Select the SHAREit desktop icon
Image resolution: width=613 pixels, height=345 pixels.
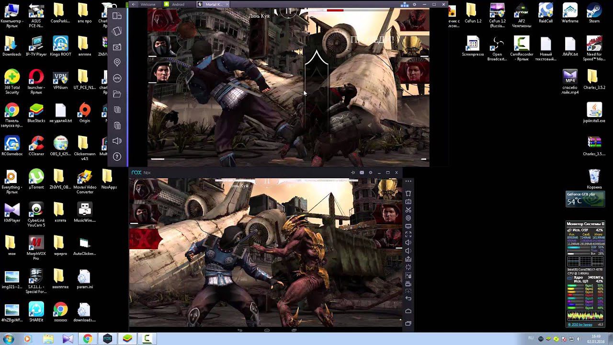tap(36, 312)
